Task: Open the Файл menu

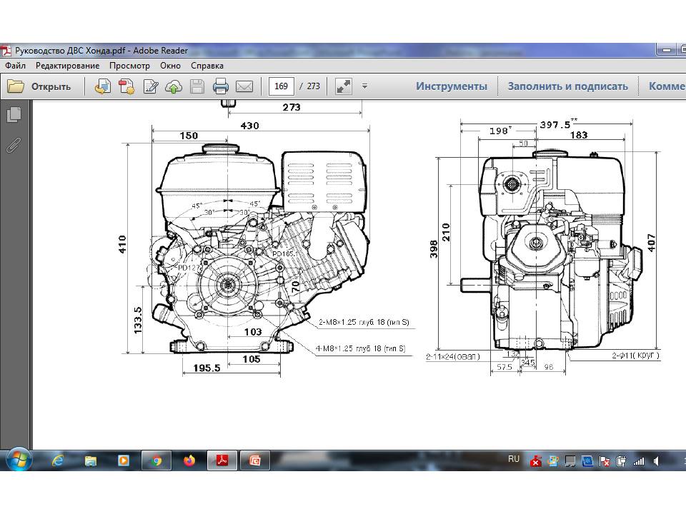Action: [x=15, y=65]
